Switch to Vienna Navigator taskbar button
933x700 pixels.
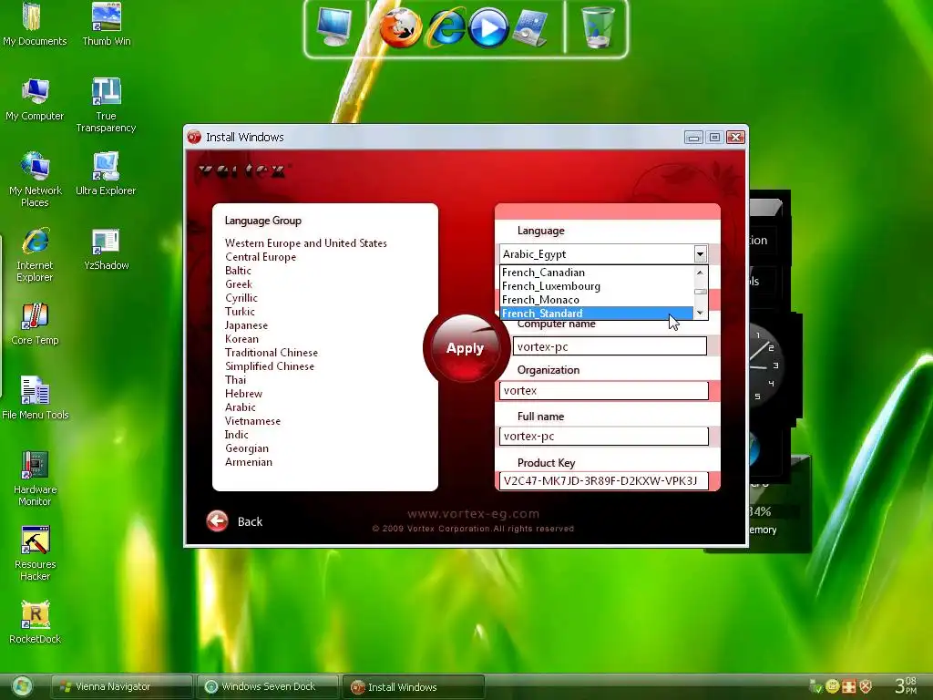click(x=121, y=687)
